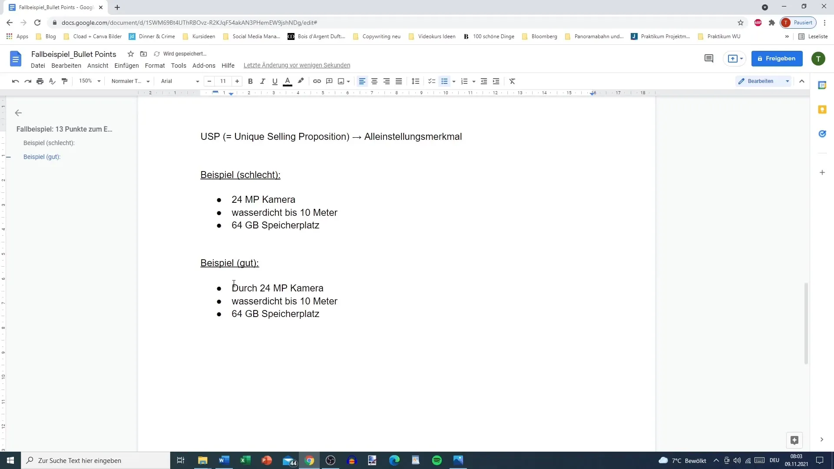Center align the text
The image size is (834, 469).
coord(374,81)
